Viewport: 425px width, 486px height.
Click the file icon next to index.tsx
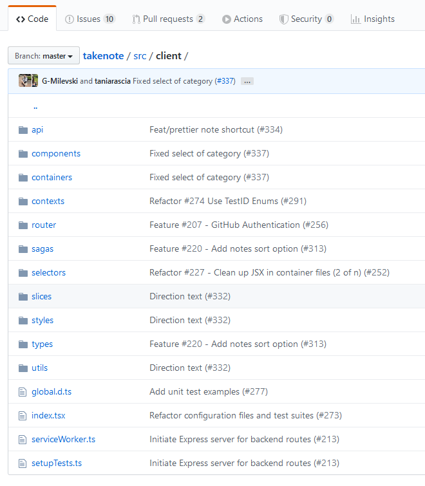[x=23, y=416]
